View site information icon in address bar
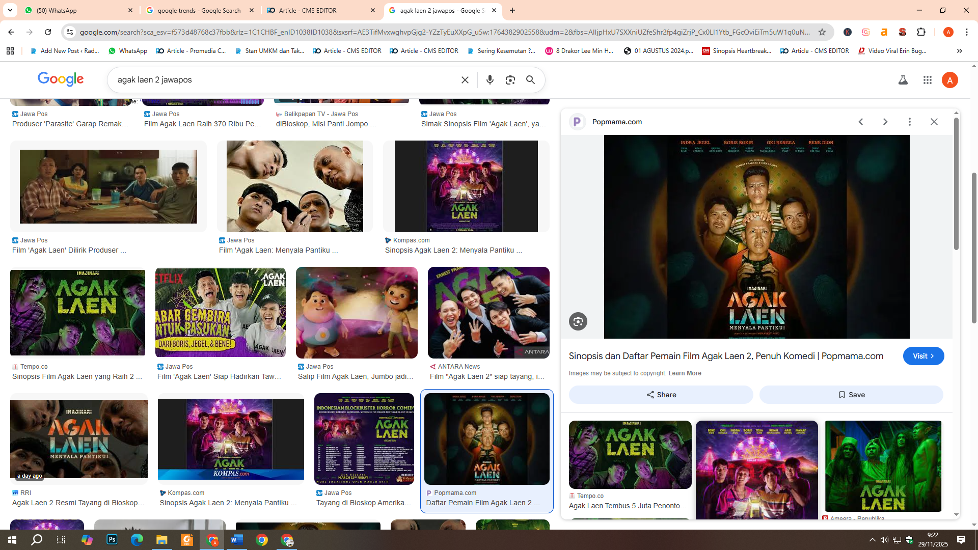 [70, 32]
